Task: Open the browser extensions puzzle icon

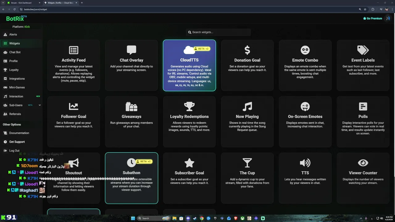Action: pos(373,9)
